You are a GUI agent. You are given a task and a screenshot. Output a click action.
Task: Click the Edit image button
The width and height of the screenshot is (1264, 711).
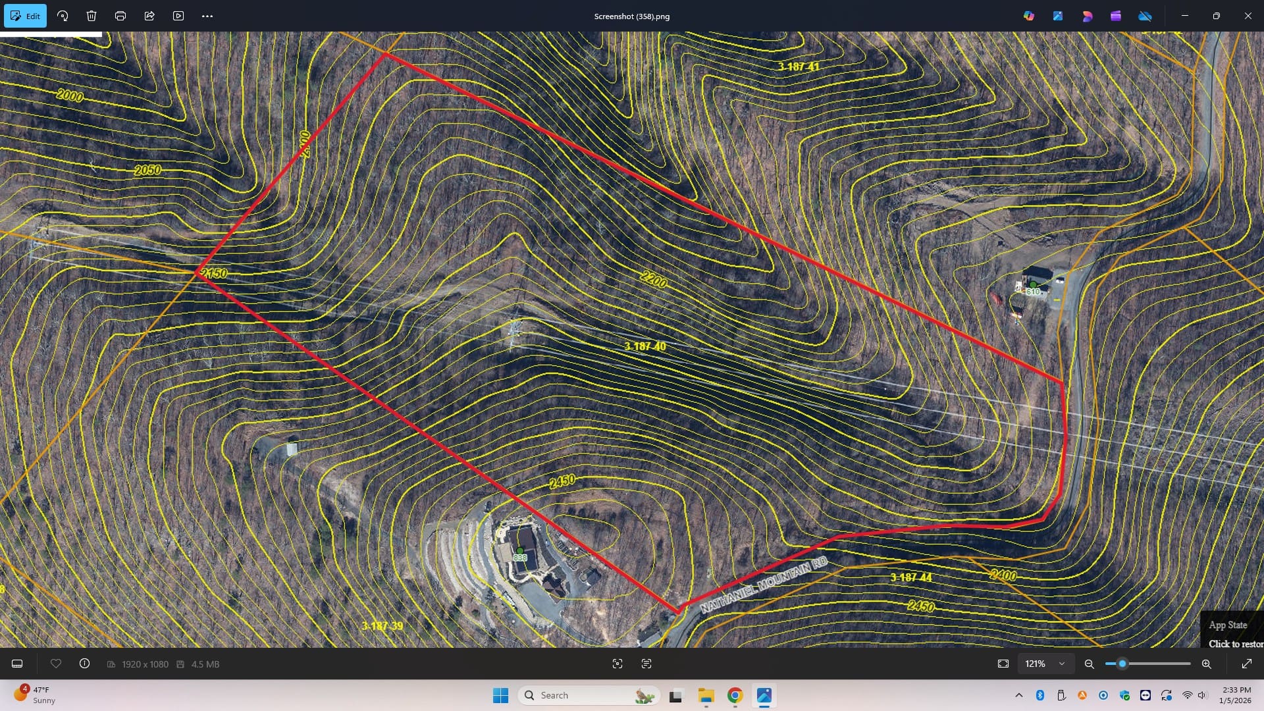[25, 16]
